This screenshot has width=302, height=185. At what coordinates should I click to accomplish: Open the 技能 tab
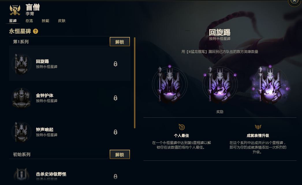click(45, 21)
